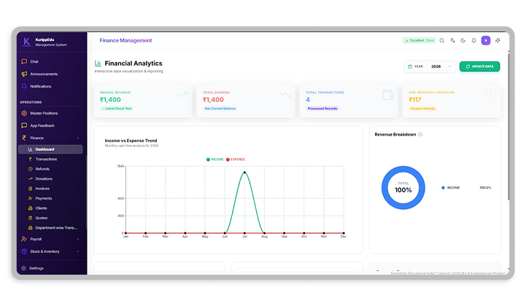
Task: Click the Processed Records tag
Action: point(322,109)
